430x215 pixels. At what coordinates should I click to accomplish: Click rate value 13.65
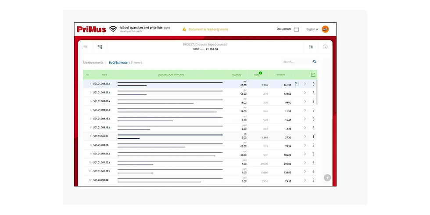(x=265, y=138)
